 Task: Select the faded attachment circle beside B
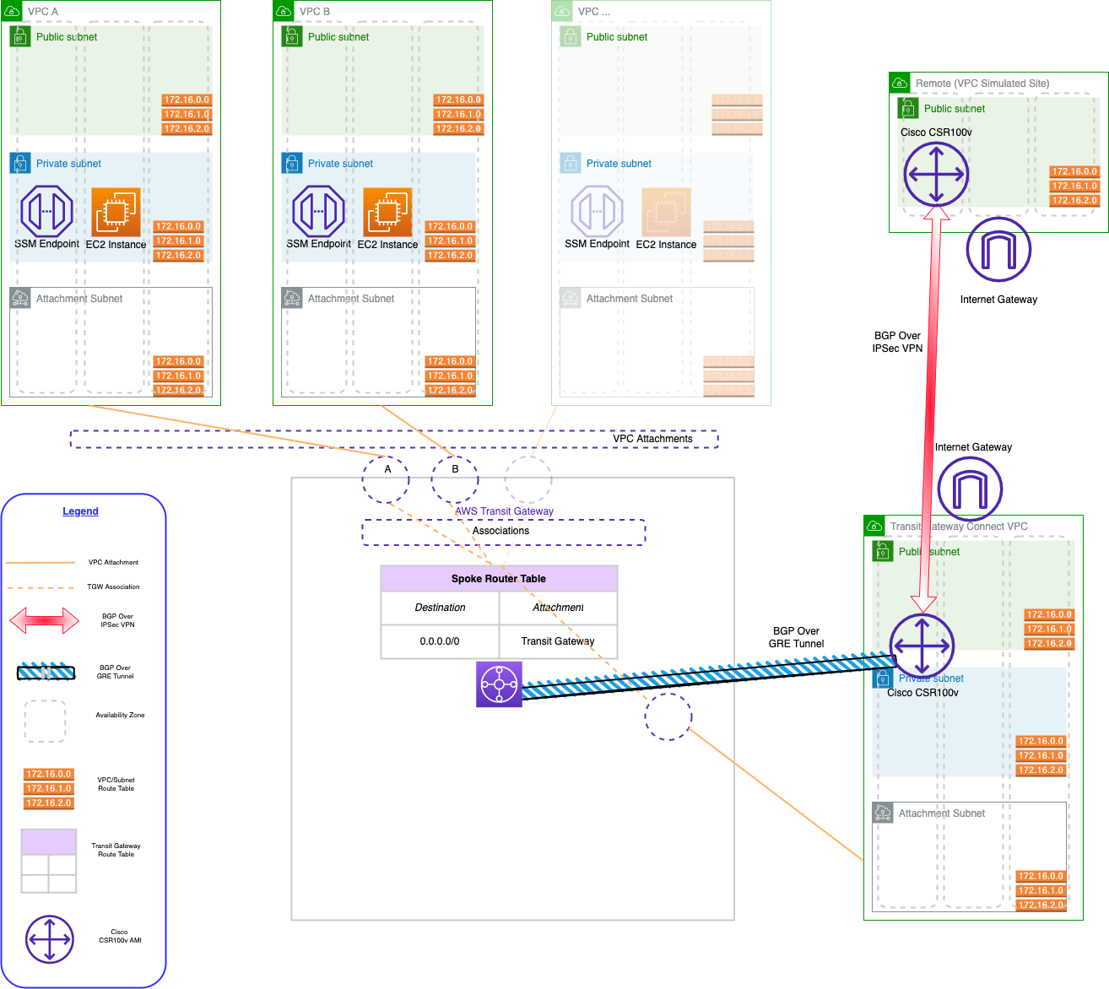tap(528, 479)
